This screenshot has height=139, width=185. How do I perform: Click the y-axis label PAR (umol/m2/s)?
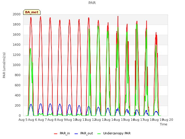pos(4,65)
